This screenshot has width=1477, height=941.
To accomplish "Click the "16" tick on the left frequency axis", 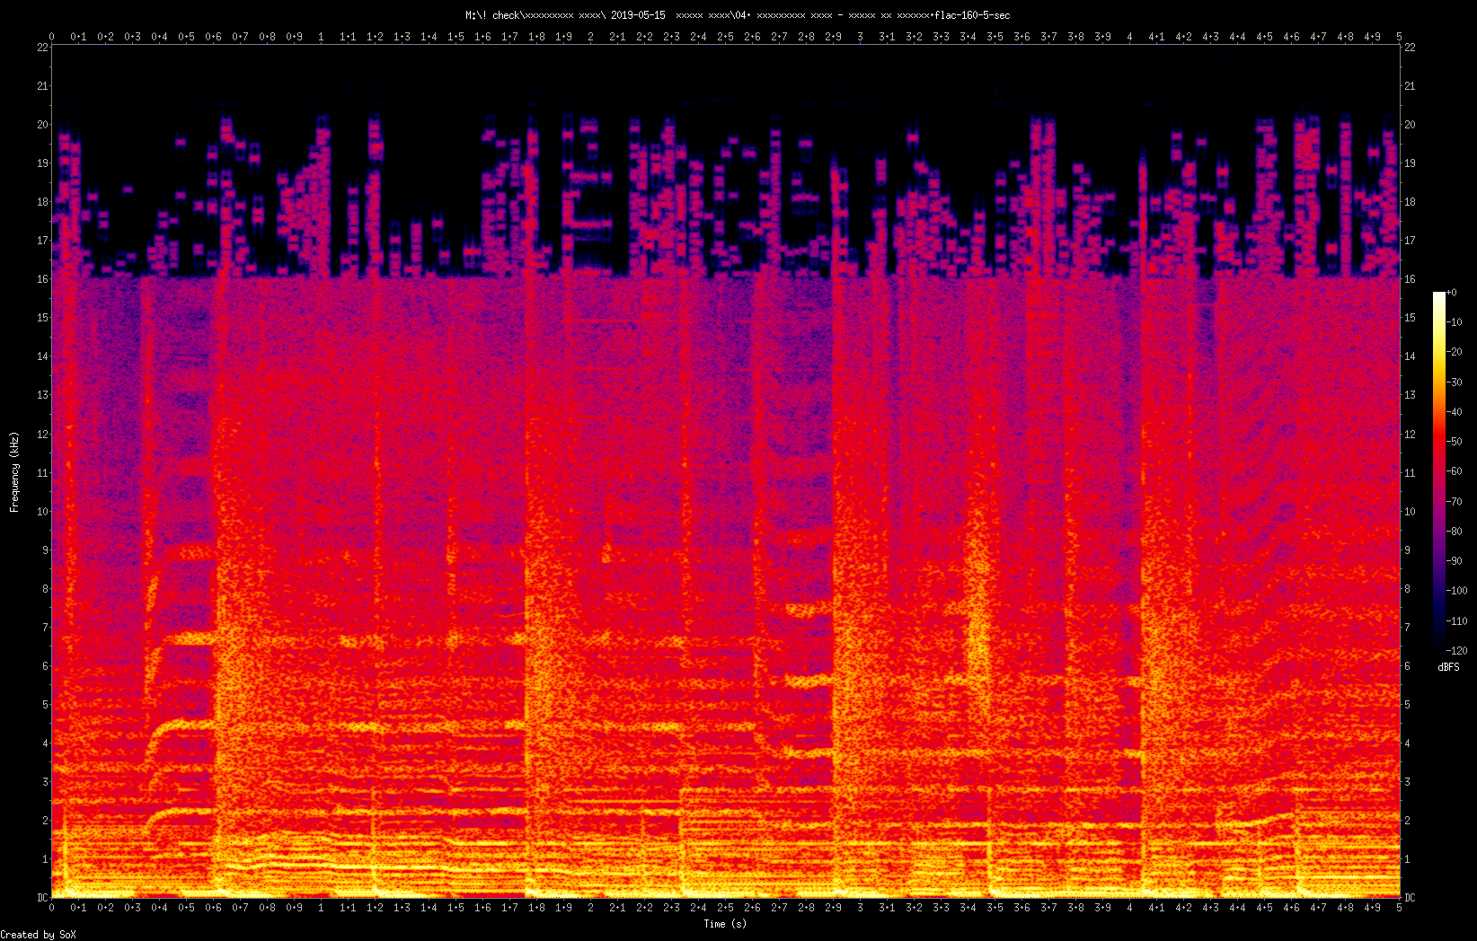I will coord(42,279).
